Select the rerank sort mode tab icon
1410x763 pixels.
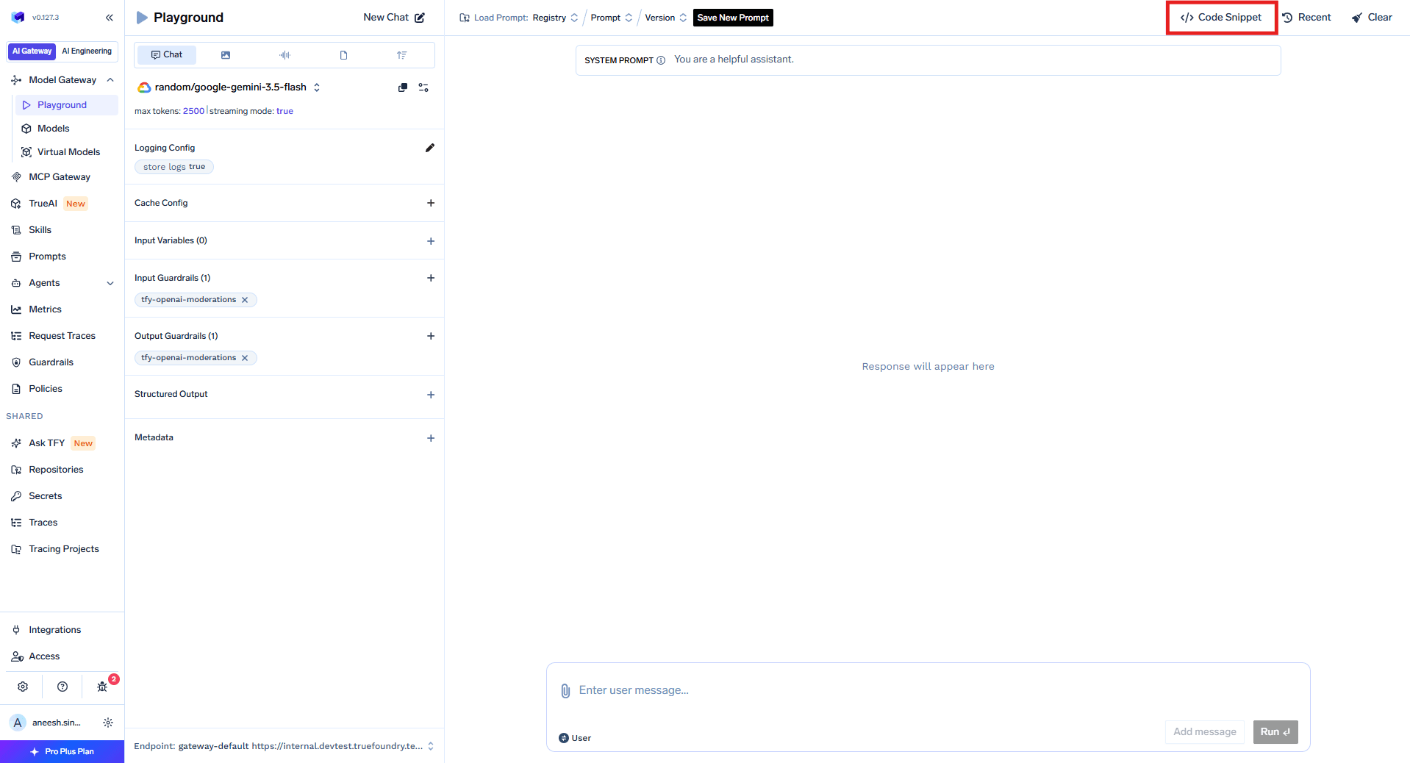click(x=401, y=55)
